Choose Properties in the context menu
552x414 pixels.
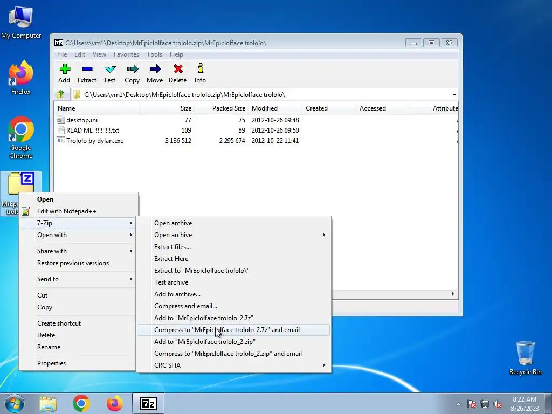78,363
